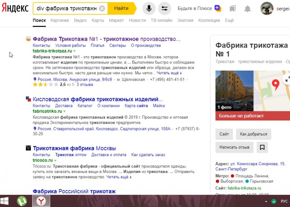Open Фабрика Трикотажа №1 result title
This screenshot has width=290, height=207.
[x=106, y=39]
